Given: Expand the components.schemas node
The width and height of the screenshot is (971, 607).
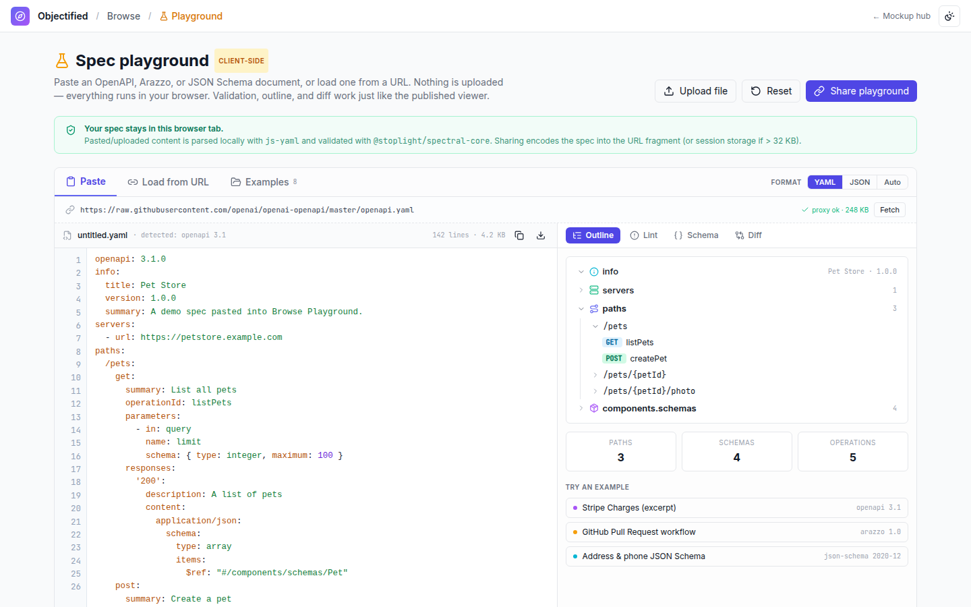Looking at the screenshot, I should point(581,408).
